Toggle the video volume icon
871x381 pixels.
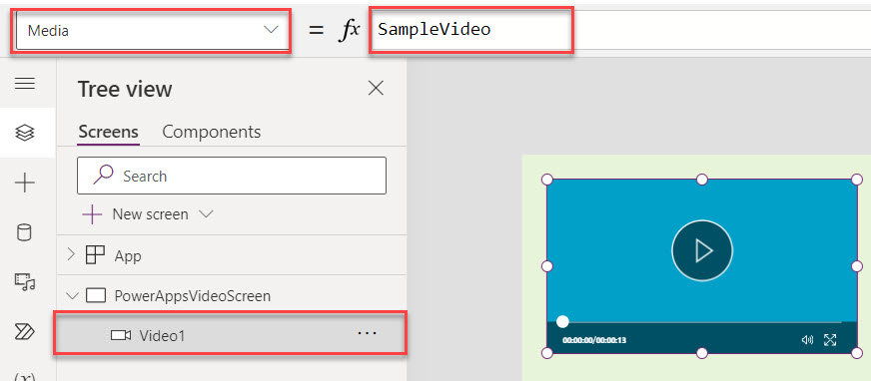[x=807, y=340]
